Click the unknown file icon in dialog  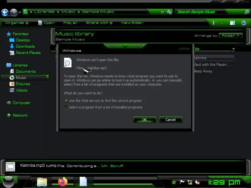point(68,63)
